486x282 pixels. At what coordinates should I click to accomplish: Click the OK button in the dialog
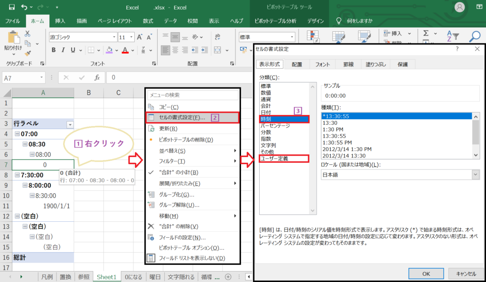[x=426, y=274]
